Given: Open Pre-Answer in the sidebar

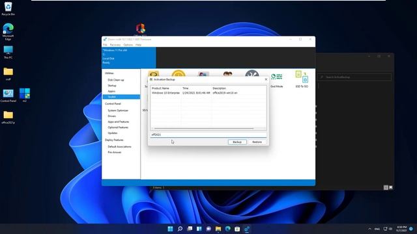Looking at the screenshot, I should (x=115, y=152).
